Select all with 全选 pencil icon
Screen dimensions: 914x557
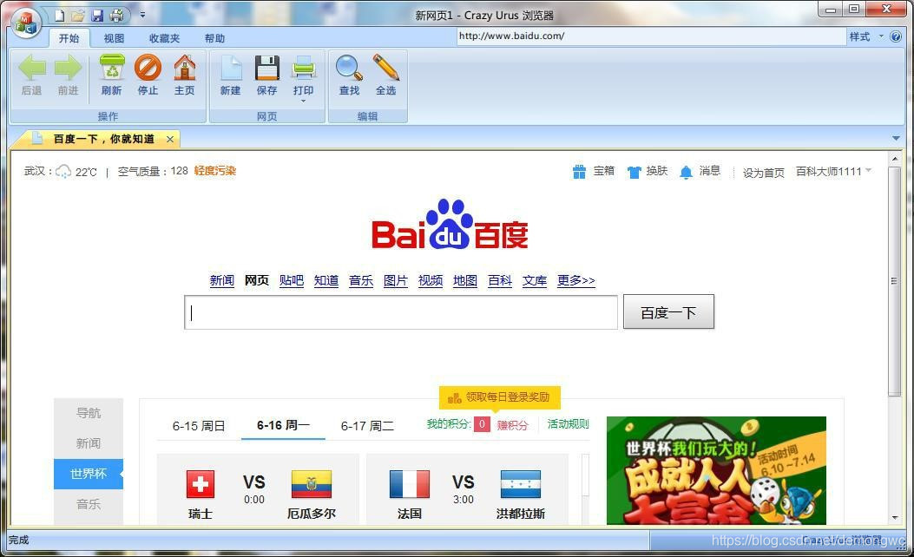(x=386, y=68)
